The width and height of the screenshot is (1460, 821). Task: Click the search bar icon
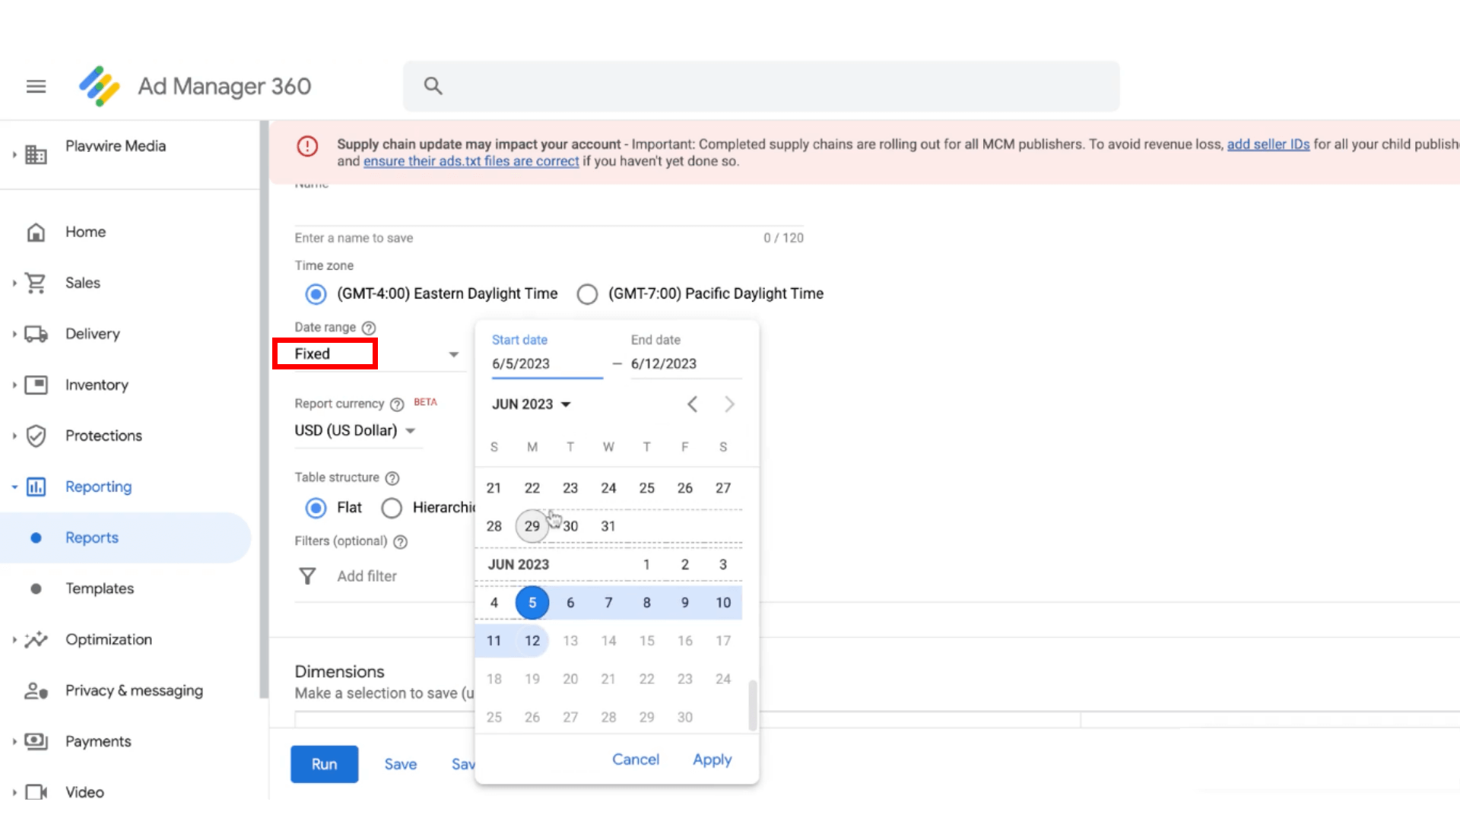pos(433,85)
